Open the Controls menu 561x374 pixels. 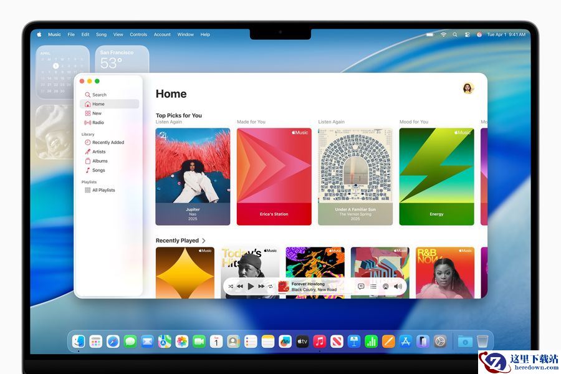point(138,34)
